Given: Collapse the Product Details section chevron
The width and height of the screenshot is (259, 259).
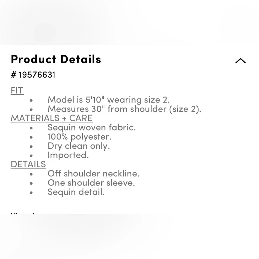Looking at the screenshot, I should pos(240,61).
